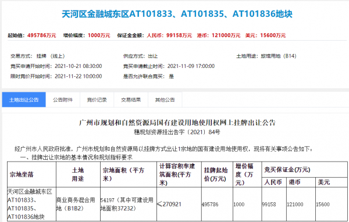Click the 供应方式 出让 text
Image resolution: width=349 pixels, height=222 pixels.
click(x=140, y=56)
